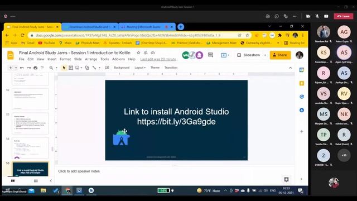
Task: Open the Format menu
Action: pyautogui.click(x=65, y=59)
